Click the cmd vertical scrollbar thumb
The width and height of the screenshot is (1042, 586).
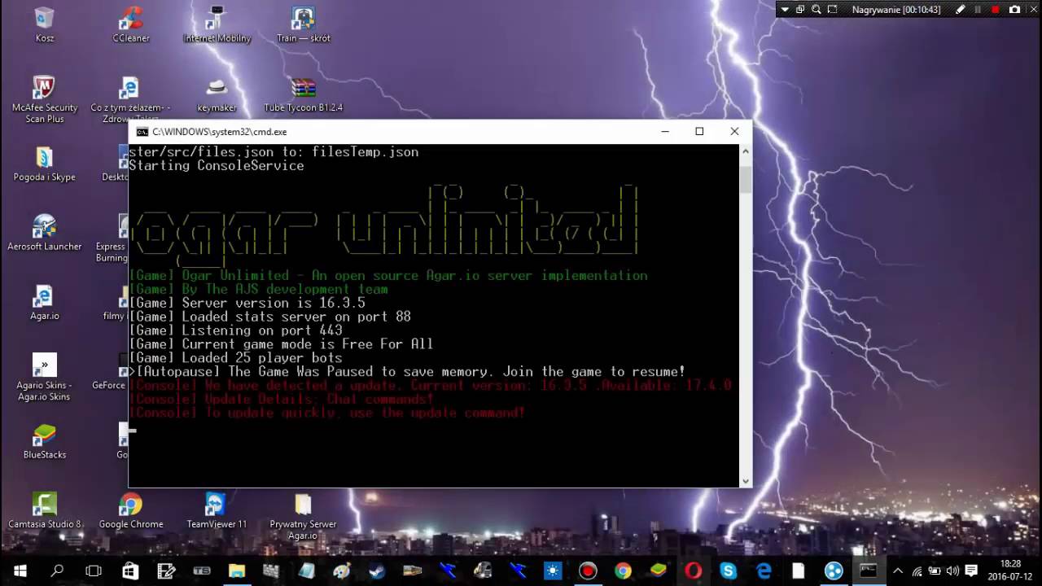point(745,180)
